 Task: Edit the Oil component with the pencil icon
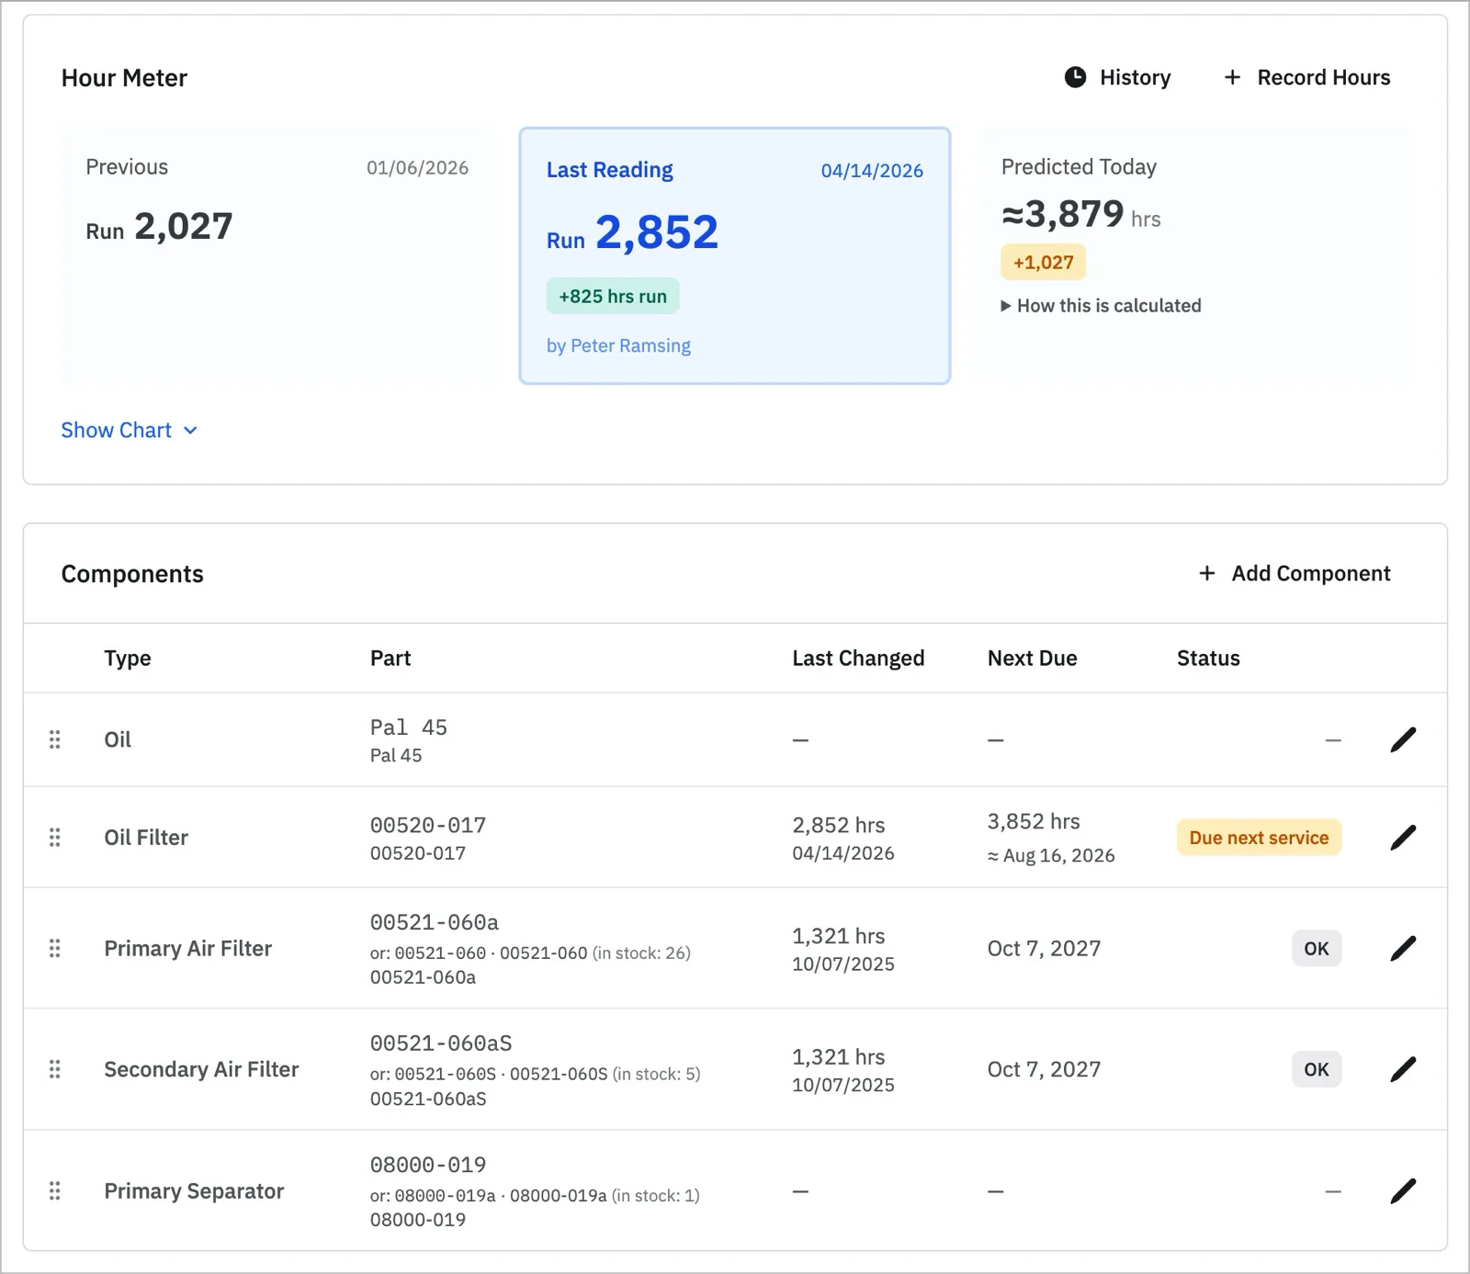(x=1403, y=739)
